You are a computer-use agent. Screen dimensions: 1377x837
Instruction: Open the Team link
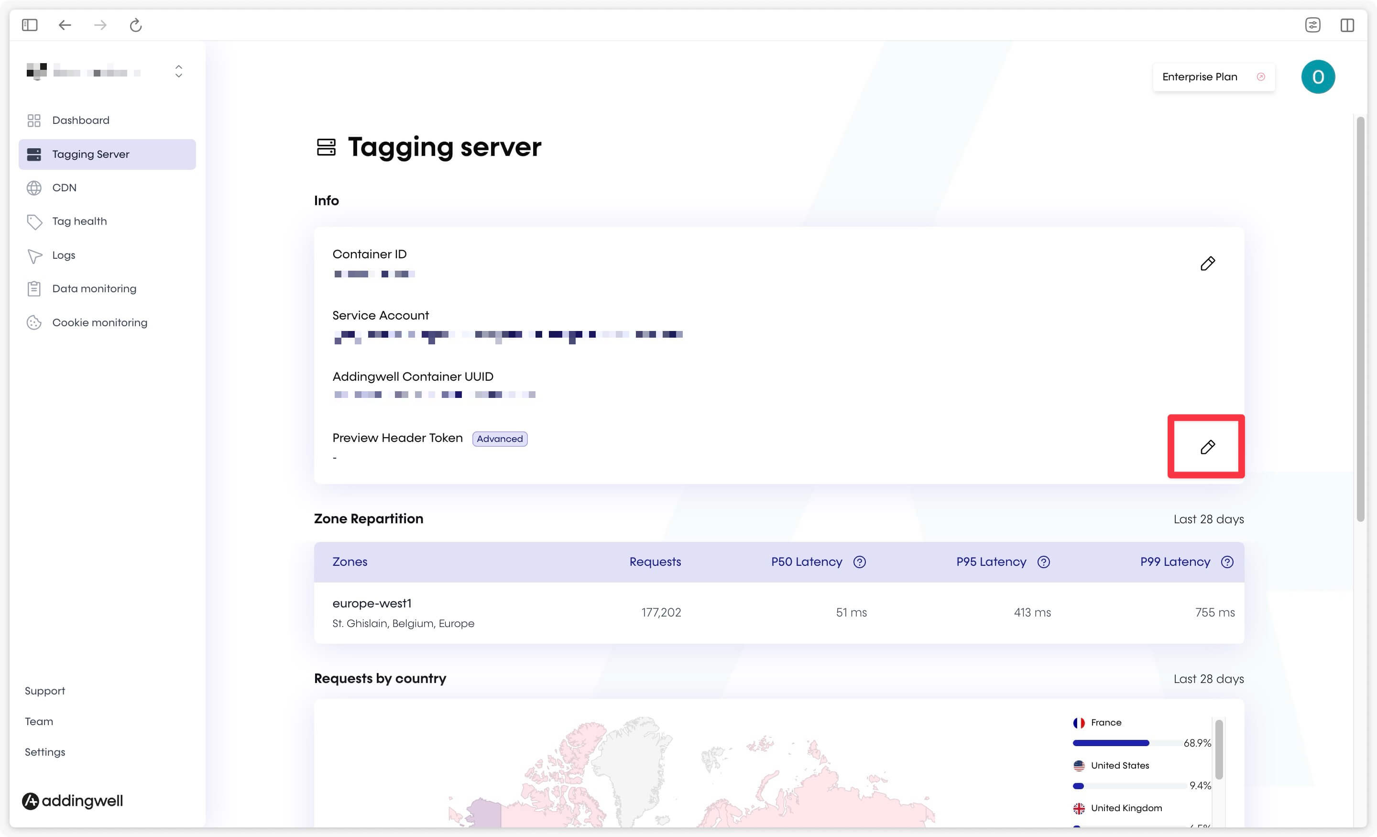tap(39, 721)
